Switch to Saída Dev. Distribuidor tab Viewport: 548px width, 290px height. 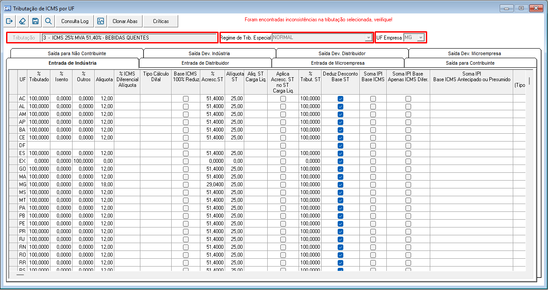point(342,53)
